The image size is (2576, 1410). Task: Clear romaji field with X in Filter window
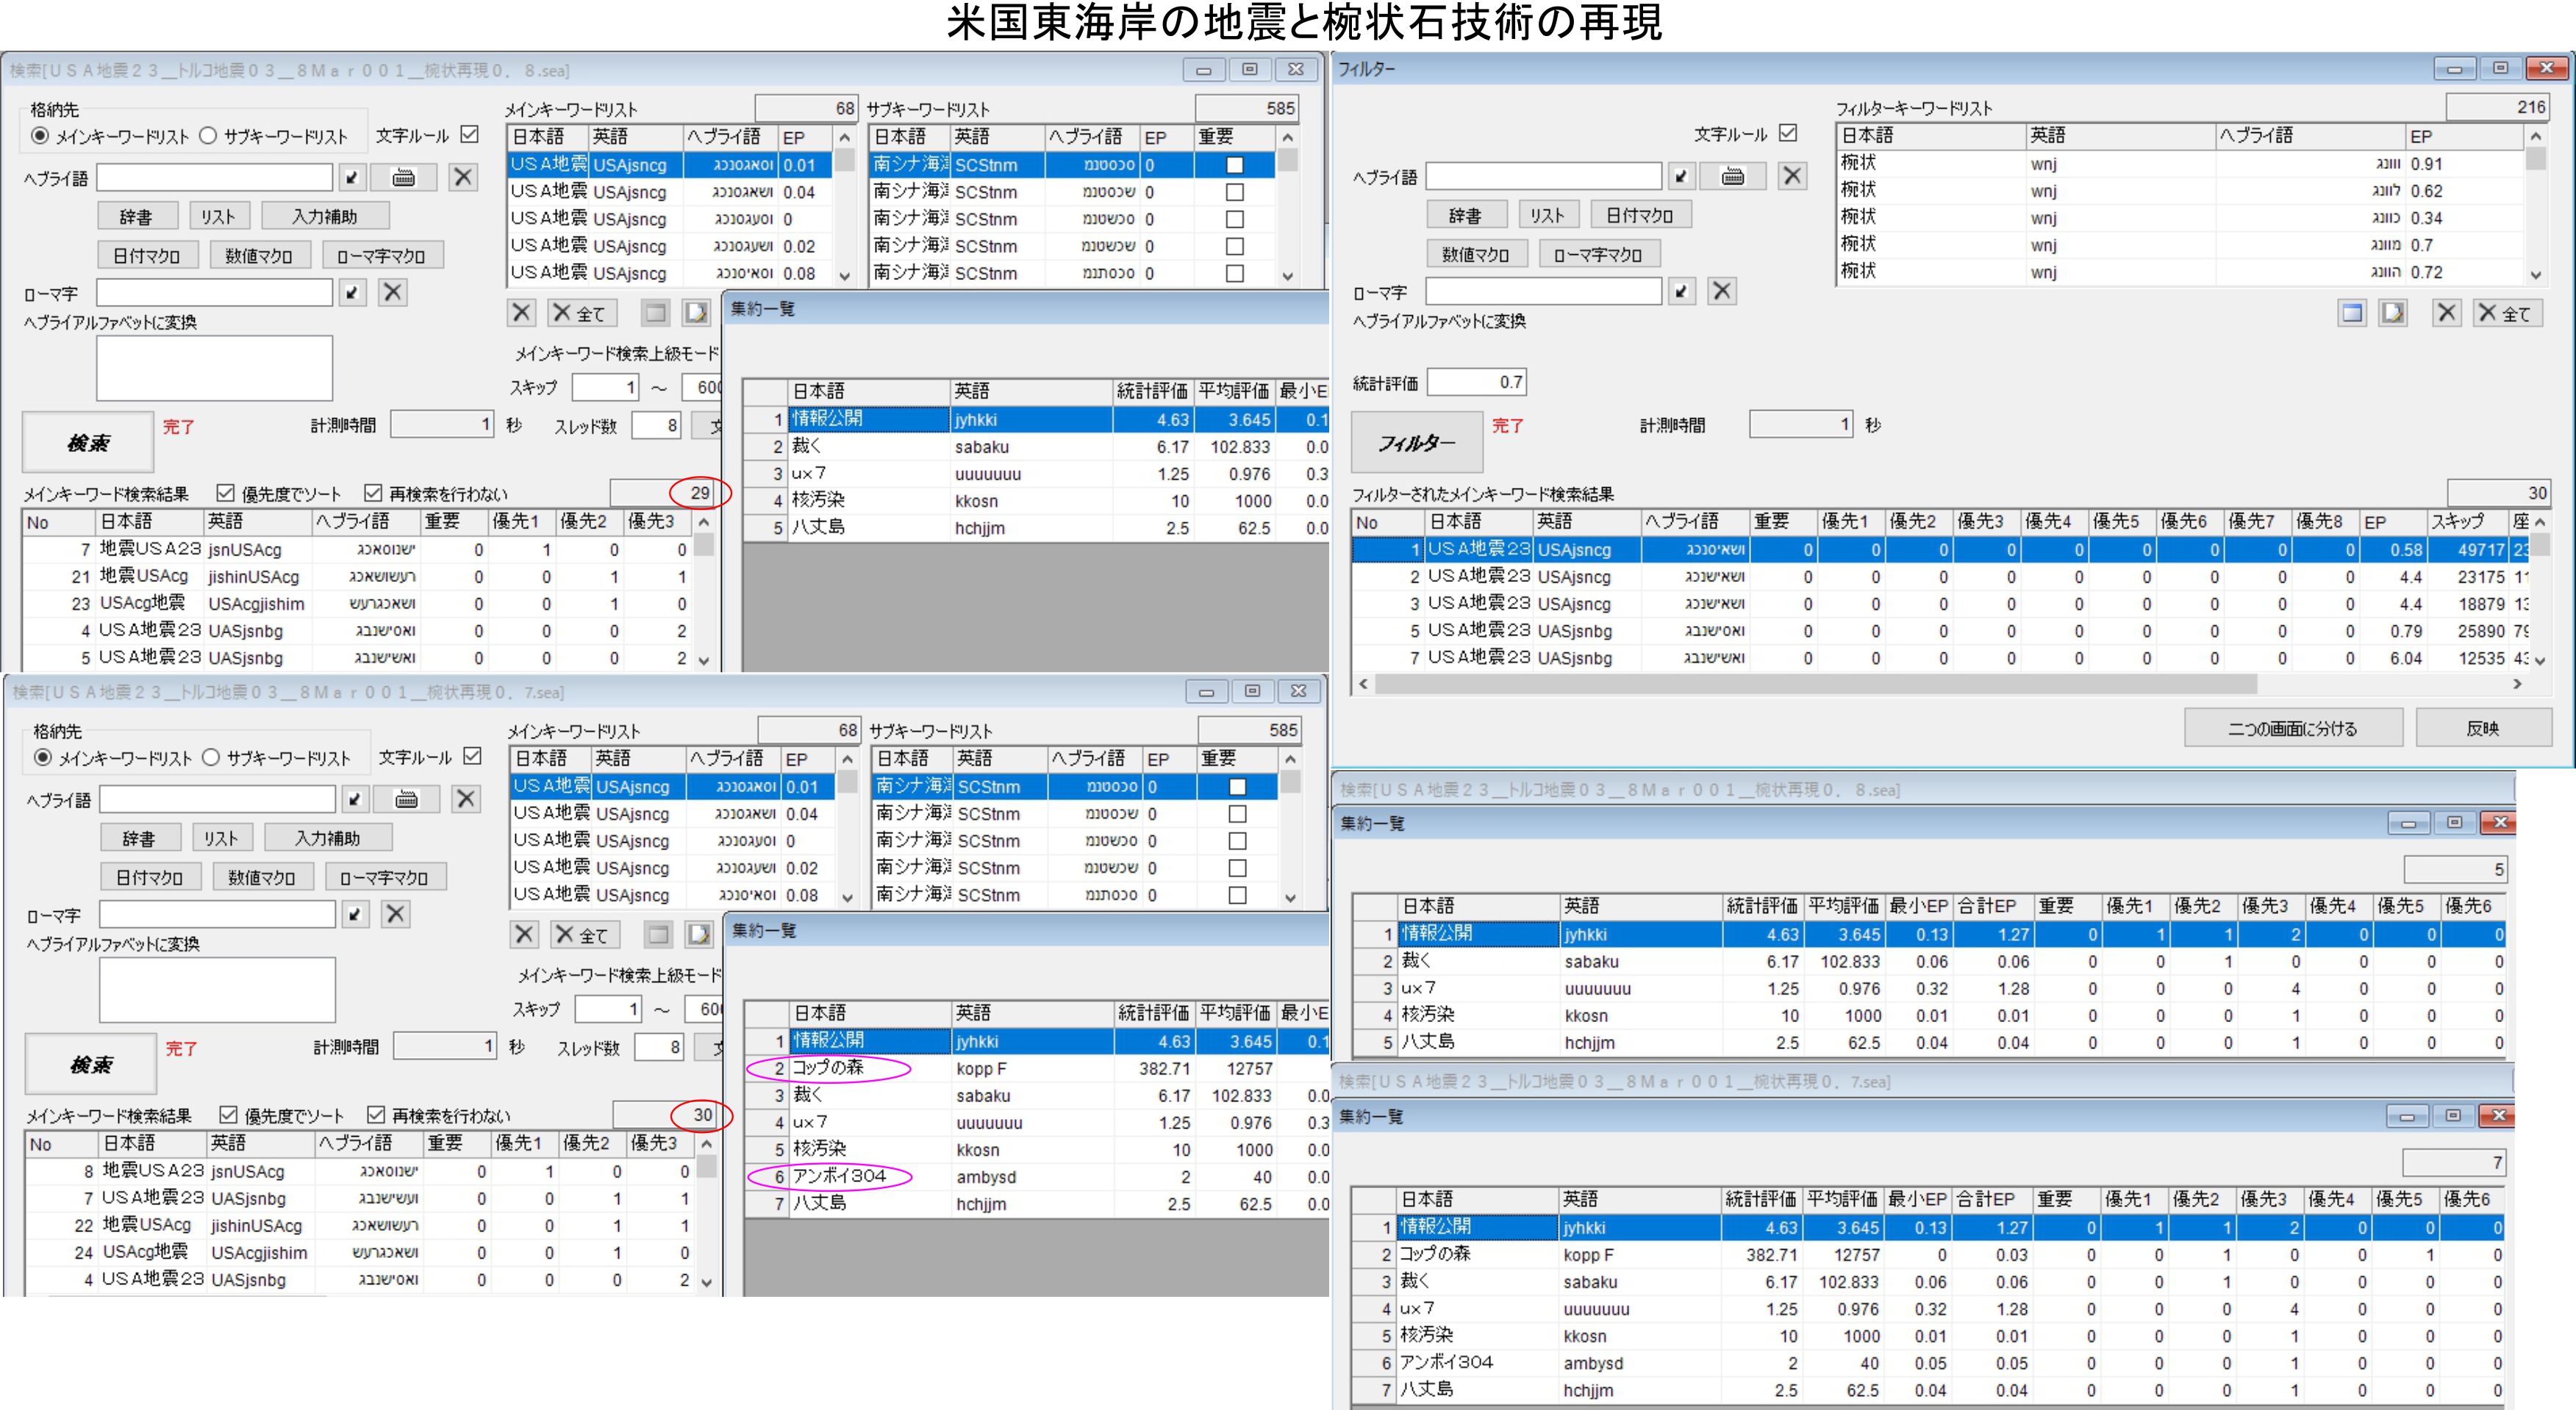tap(1721, 292)
